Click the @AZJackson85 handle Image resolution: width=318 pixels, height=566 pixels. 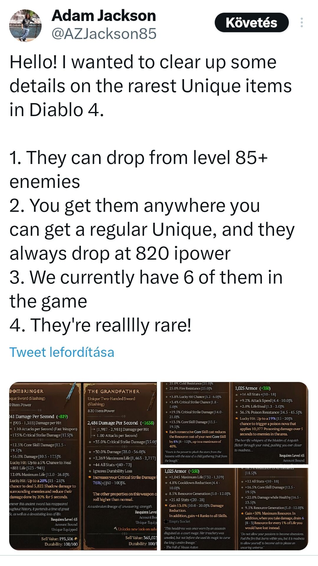point(104,34)
